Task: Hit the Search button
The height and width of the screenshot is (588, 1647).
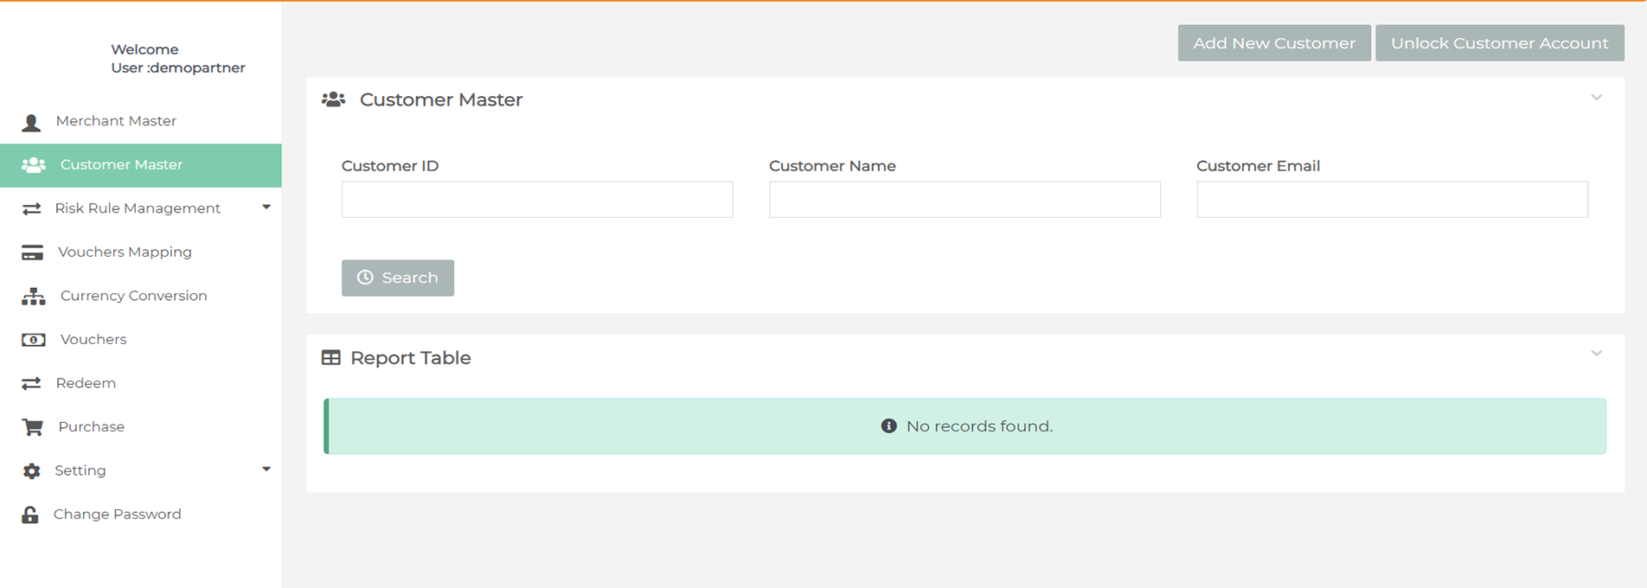Action: click(397, 278)
